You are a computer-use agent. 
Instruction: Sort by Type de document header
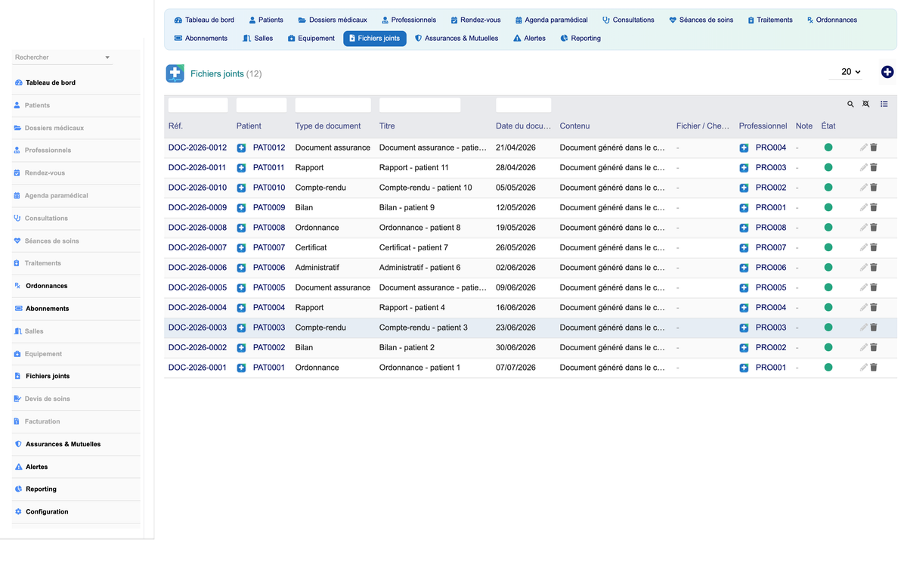click(328, 126)
